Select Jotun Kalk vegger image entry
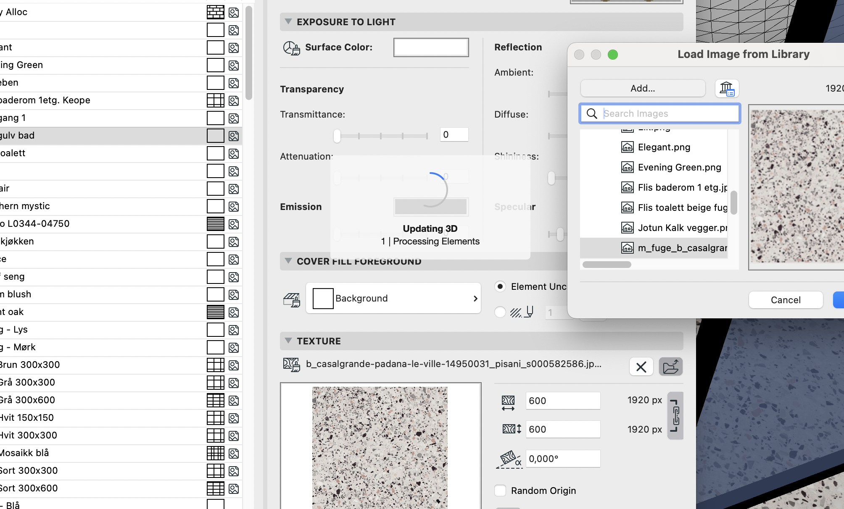Viewport: 844px width, 509px height. click(682, 228)
